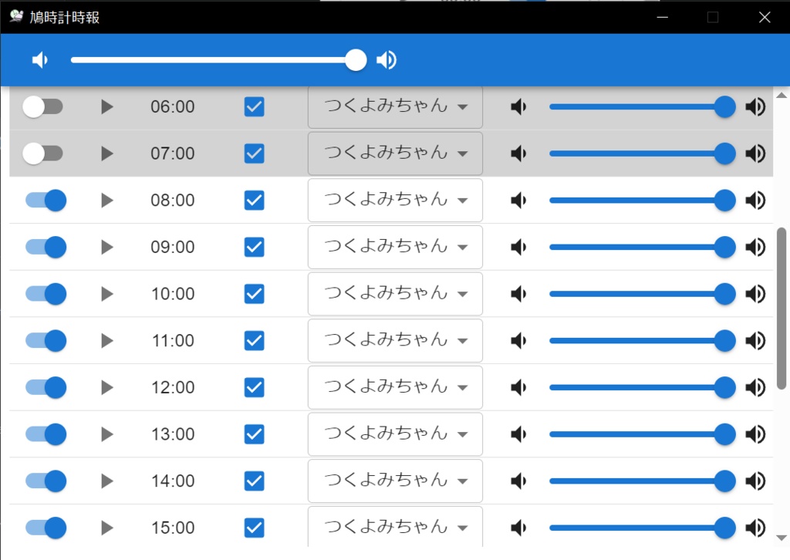The height and width of the screenshot is (560, 790).
Task: Open the 15:00 voice dropdown
Action: point(395,527)
